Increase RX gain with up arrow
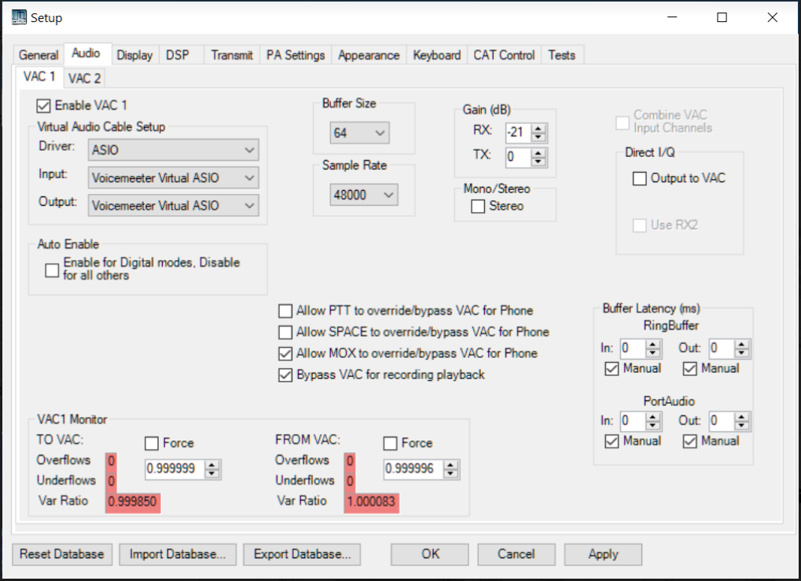Image resolution: width=801 pixels, height=581 pixels. (x=538, y=126)
